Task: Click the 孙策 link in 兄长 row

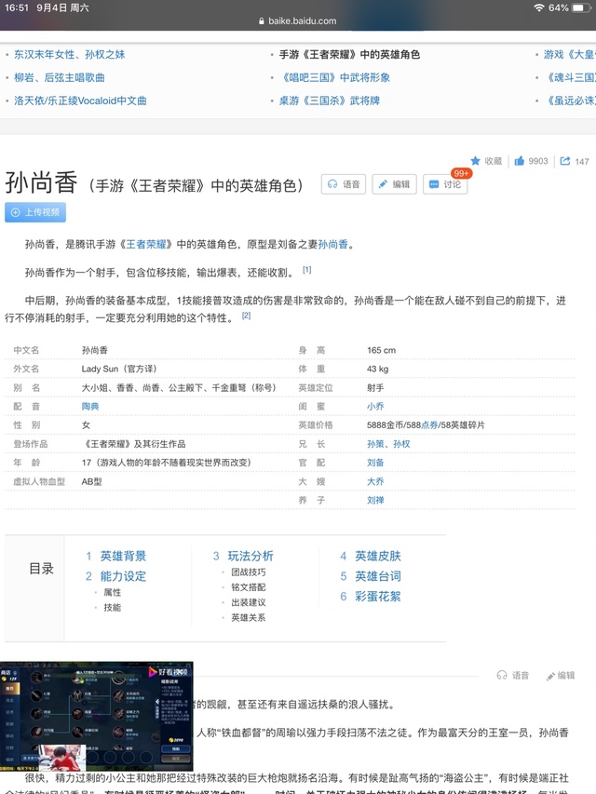Action: [375, 444]
